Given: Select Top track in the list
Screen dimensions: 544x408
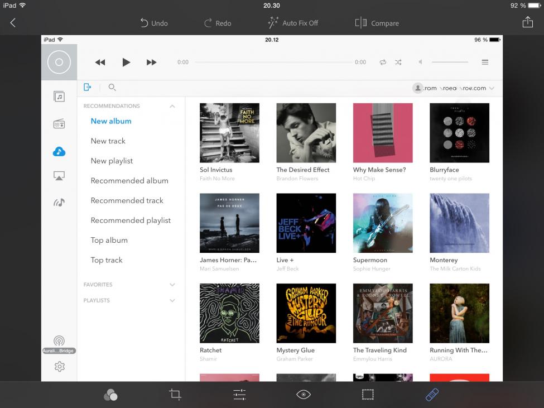Looking at the screenshot, I should 107,260.
